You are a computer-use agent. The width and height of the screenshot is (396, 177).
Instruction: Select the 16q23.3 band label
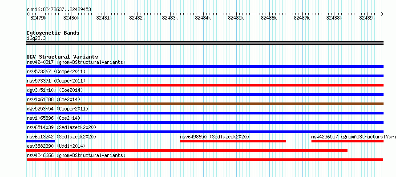(36, 39)
